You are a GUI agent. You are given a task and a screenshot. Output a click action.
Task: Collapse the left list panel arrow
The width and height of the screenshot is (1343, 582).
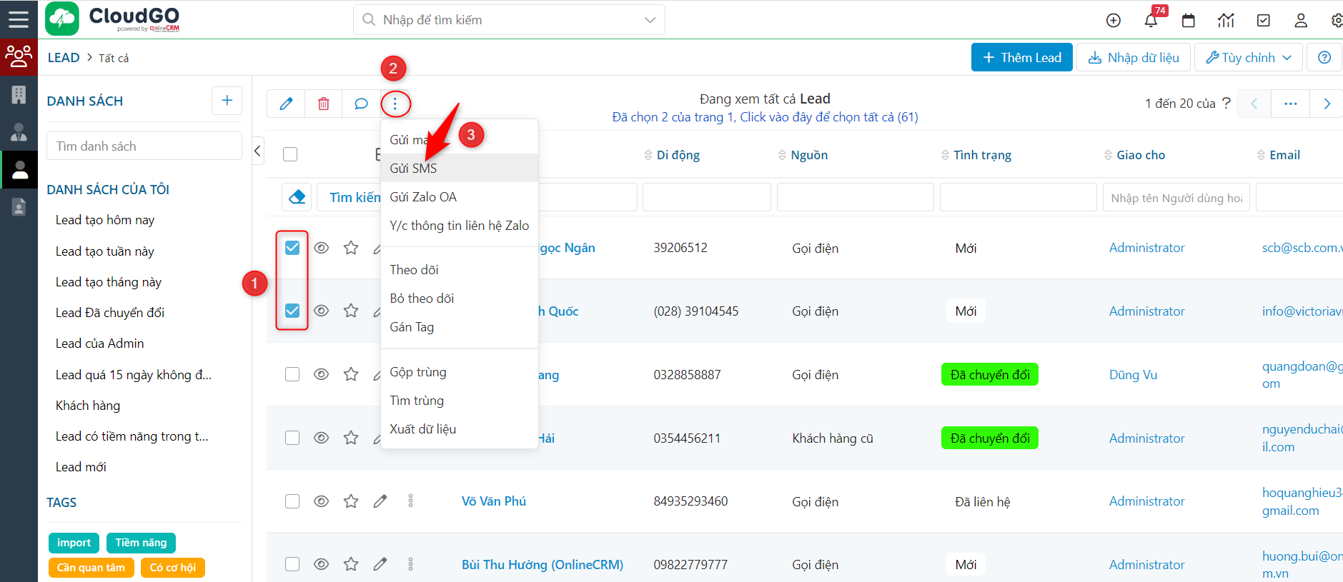point(258,151)
